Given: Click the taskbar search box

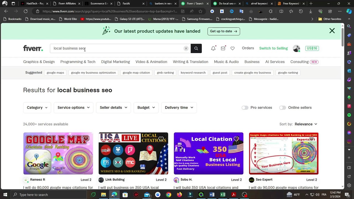Looking at the screenshot, I should click(48, 195).
